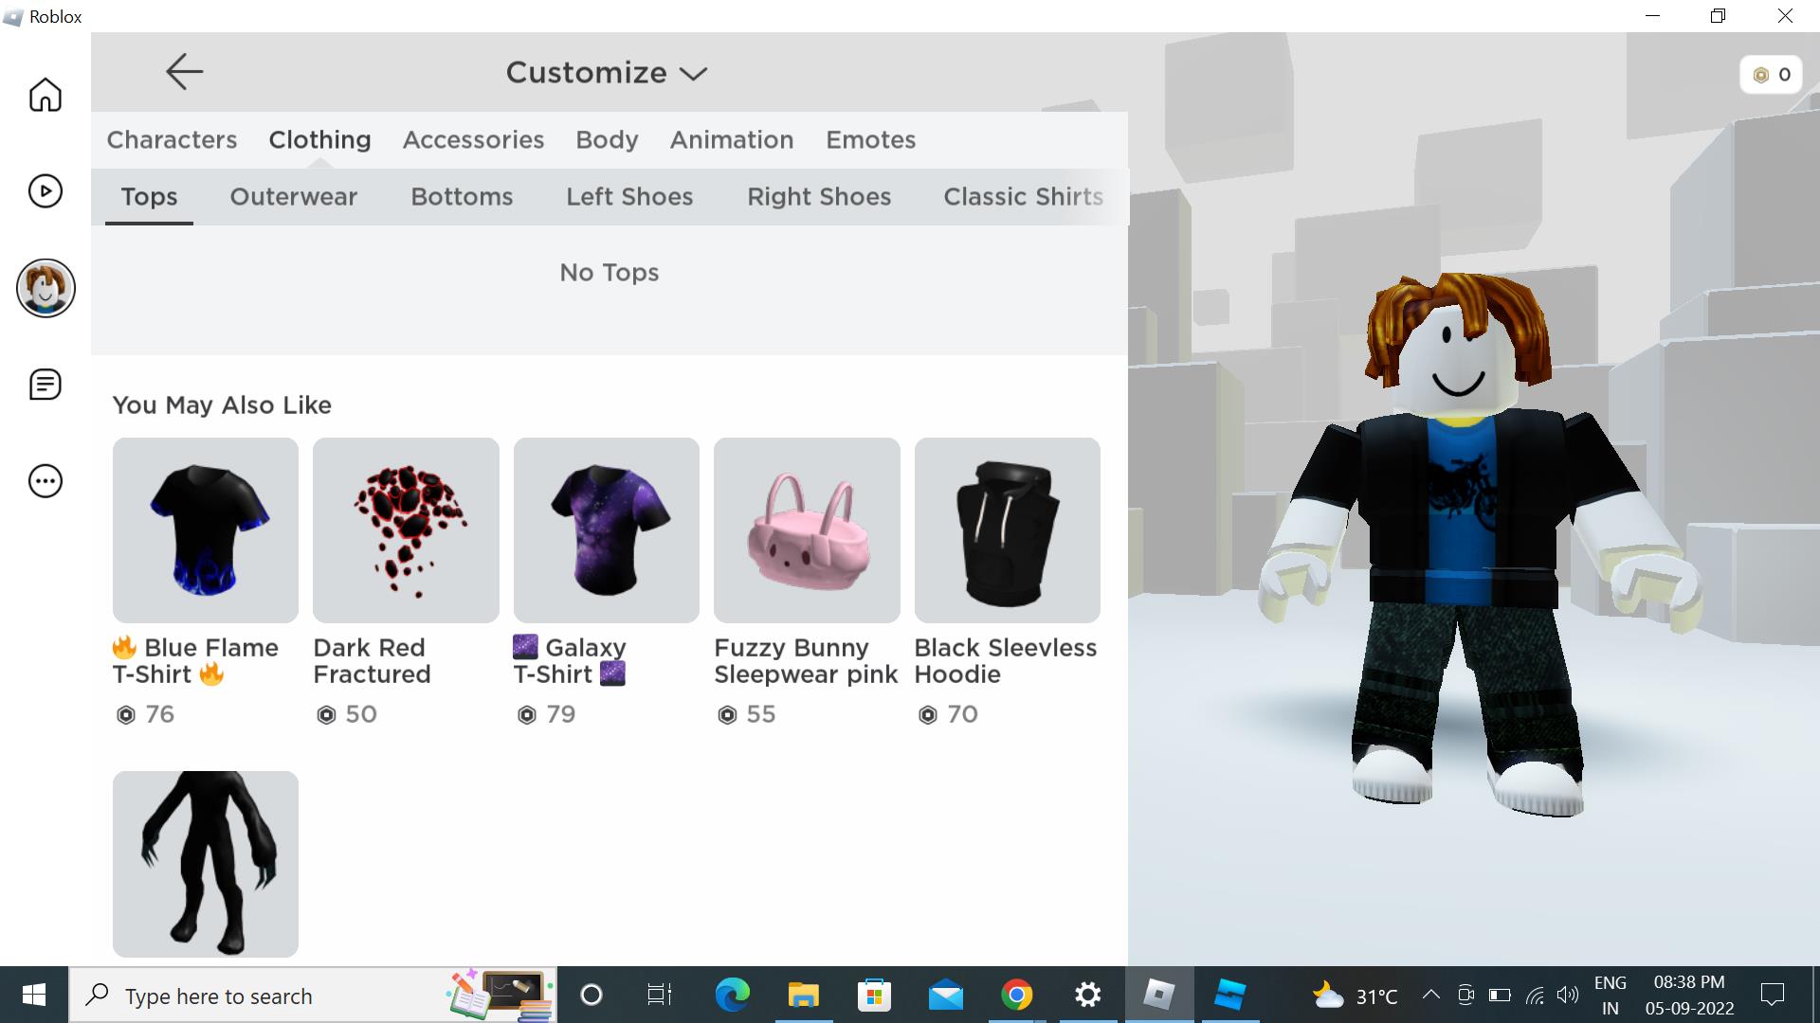This screenshot has height=1023, width=1820.
Task: Open the Wi-Fi network tray icon
Action: click(1535, 995)
